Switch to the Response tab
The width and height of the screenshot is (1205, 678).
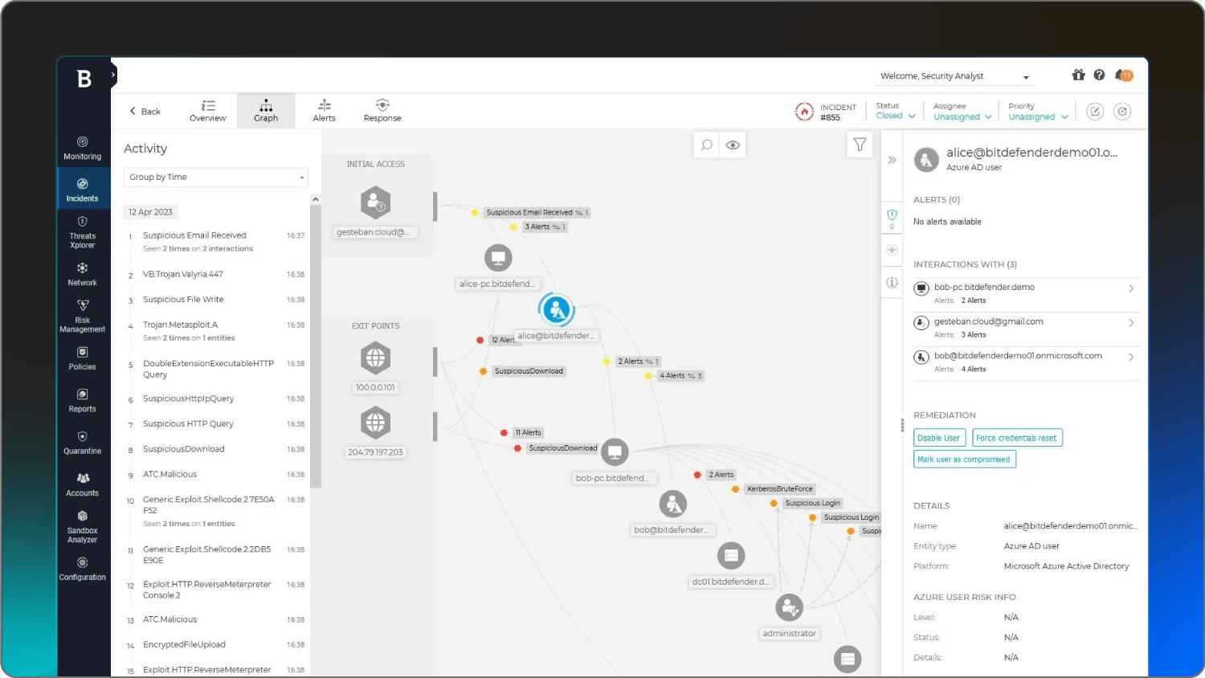coord(382,110)
